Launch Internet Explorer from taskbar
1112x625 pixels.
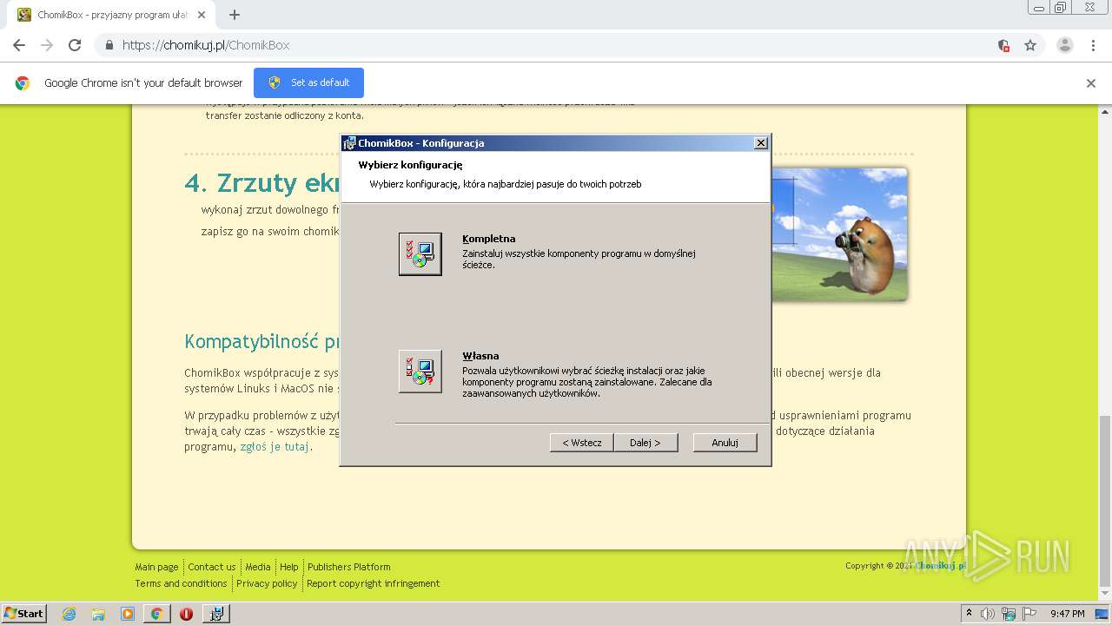pyautogui.click(x=69, y=614)
